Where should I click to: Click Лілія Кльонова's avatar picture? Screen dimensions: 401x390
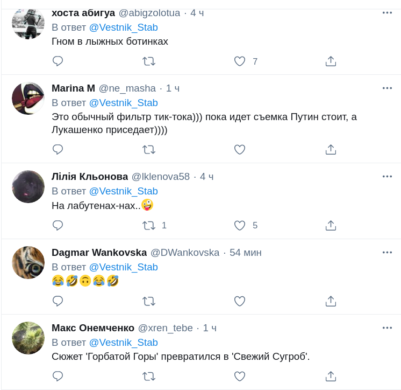click(28, 186)
